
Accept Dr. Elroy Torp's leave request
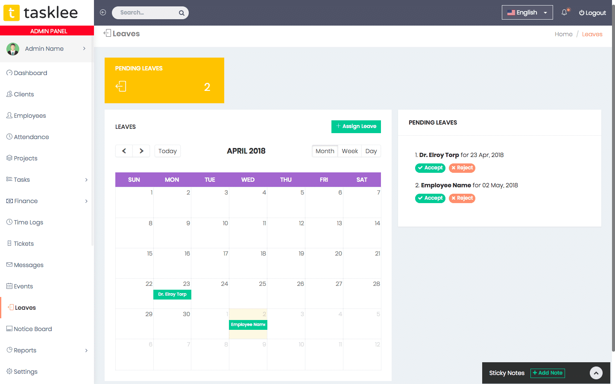[430, 168]
